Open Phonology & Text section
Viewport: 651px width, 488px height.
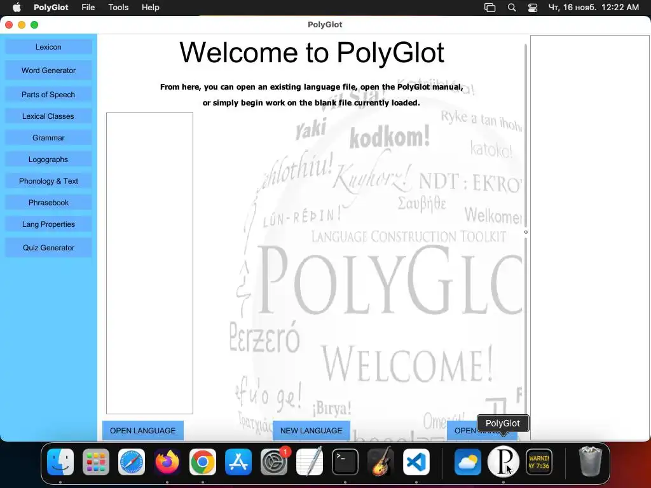48,181
